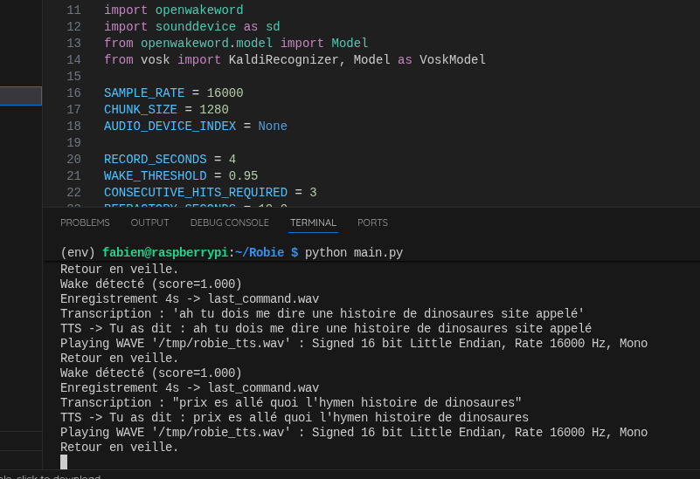Screen dimensions: 700x479
Task: Click transcription line starting 'prix es allé'
Action: coord(291,403)
